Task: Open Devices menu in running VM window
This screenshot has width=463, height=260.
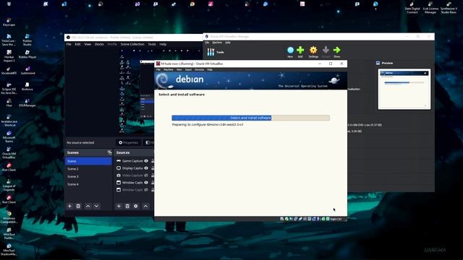Action: [x=200, y=70]
